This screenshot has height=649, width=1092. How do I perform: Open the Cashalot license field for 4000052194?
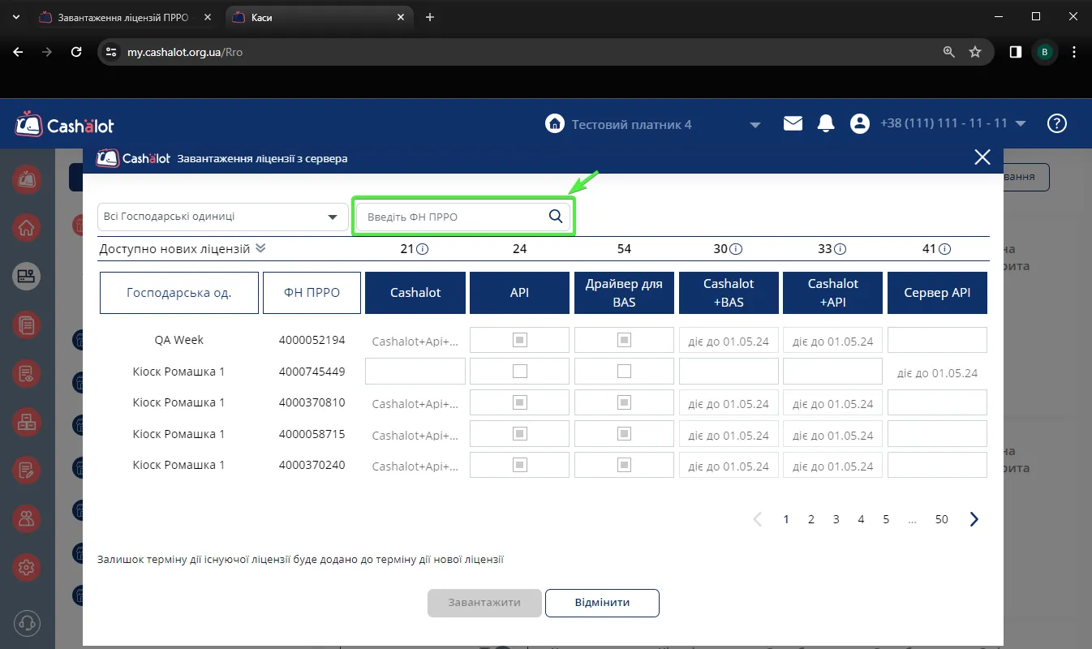coord(415,341)
